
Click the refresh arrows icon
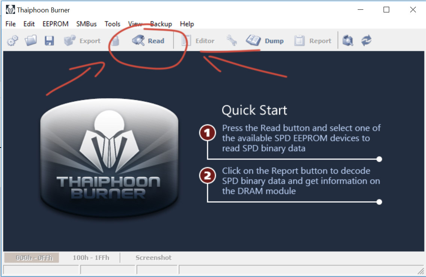coord(366,41)
